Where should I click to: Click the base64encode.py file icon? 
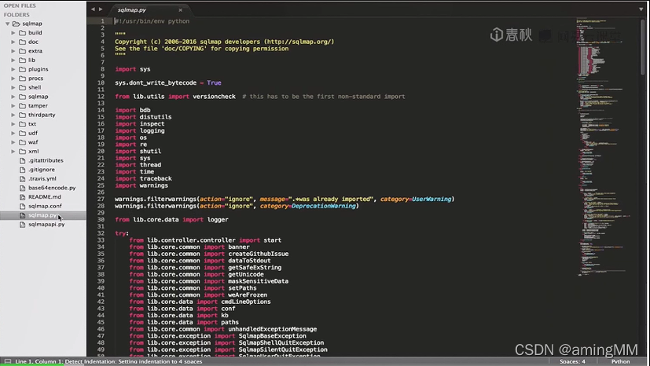coord(22,188)
